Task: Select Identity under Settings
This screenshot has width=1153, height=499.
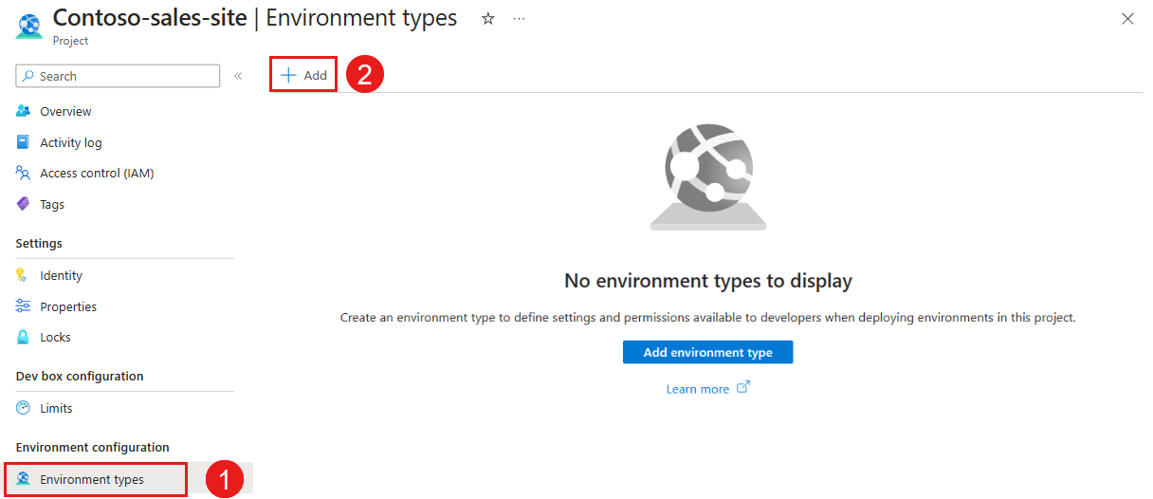Action: (62, 275)
